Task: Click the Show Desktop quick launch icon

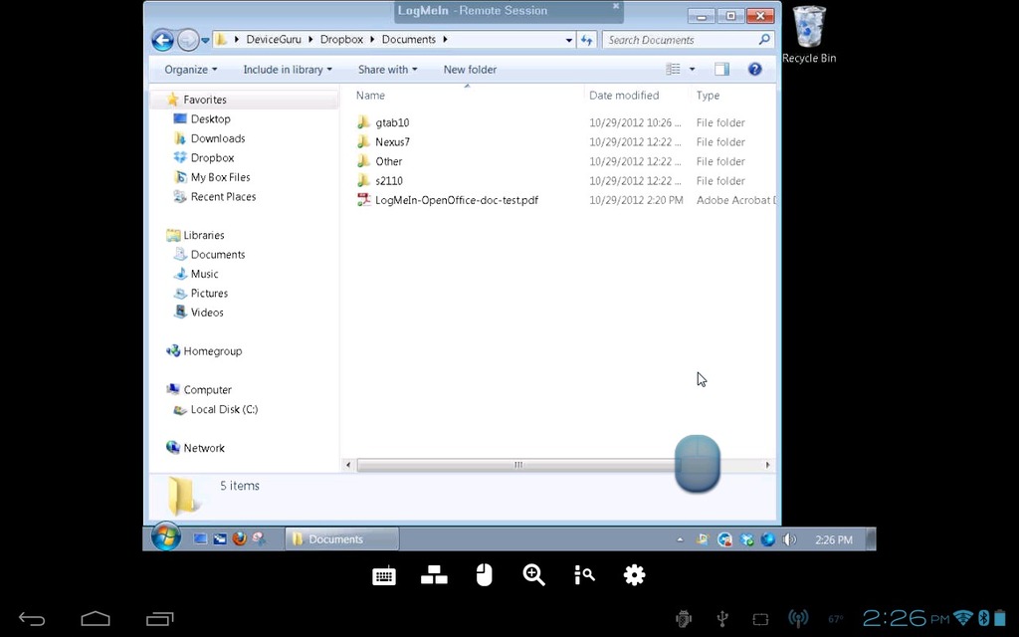Action: [x=200, y=538]
